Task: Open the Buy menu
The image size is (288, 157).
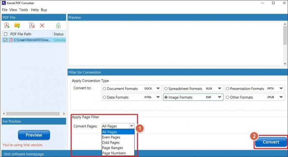Action: [44, 10]
